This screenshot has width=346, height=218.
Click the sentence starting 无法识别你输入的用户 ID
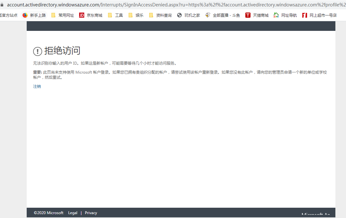click(x=105, y=63)
